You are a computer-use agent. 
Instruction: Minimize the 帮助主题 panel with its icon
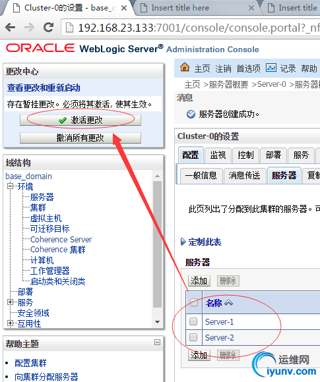pyautogui.click(x=158, y=342)
